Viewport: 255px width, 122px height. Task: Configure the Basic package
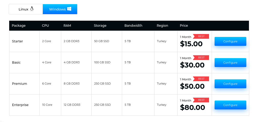pyautogui.click(x=230, y=63)
